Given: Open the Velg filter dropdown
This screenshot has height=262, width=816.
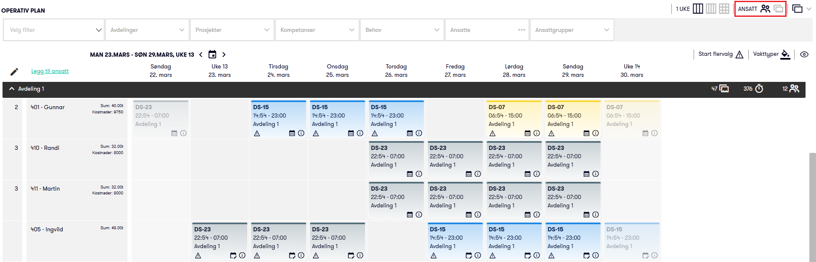Looking at the screenshot, I should (x=54, y=30).
